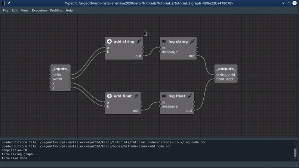
Task: Click the feather icon on log float node
Action: click(190, 96)
